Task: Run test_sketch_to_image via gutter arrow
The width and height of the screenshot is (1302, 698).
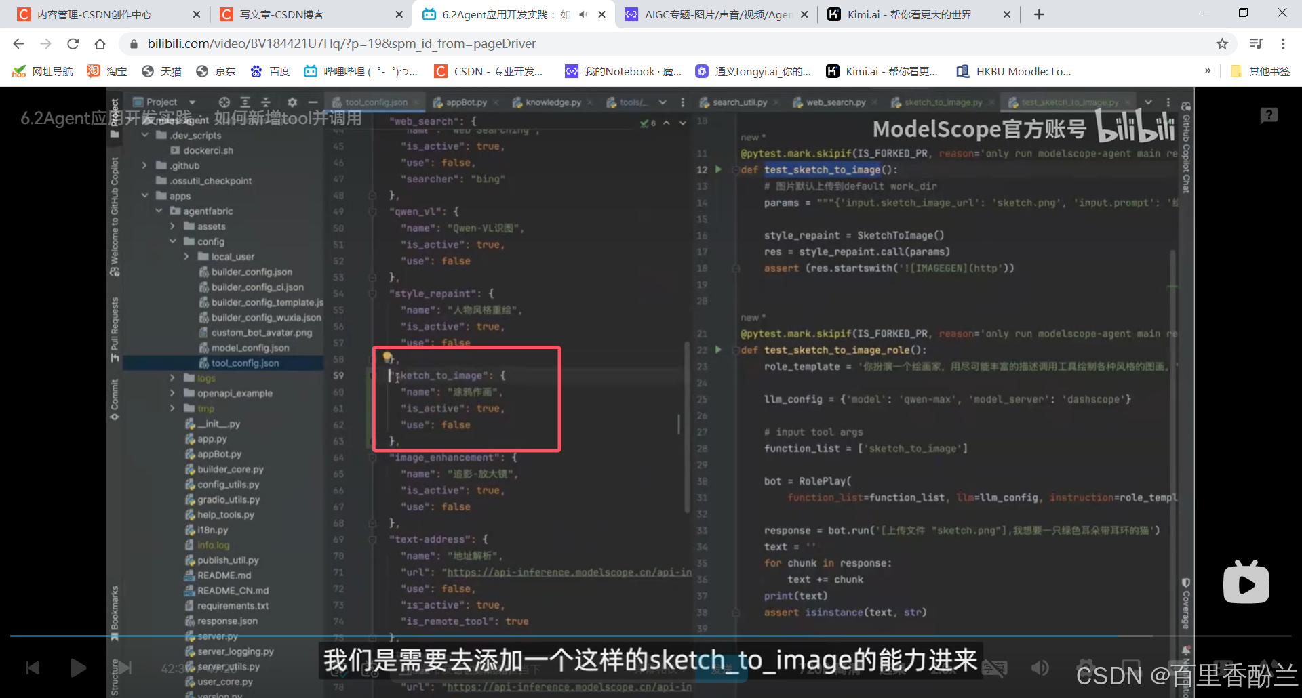Action: coord(718,169)
